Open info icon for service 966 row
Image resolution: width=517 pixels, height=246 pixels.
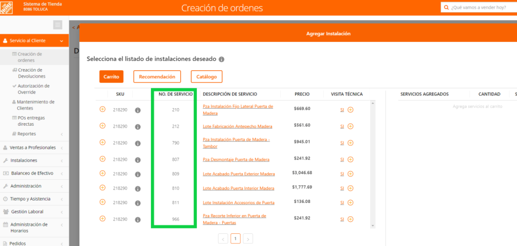[138, 220]
